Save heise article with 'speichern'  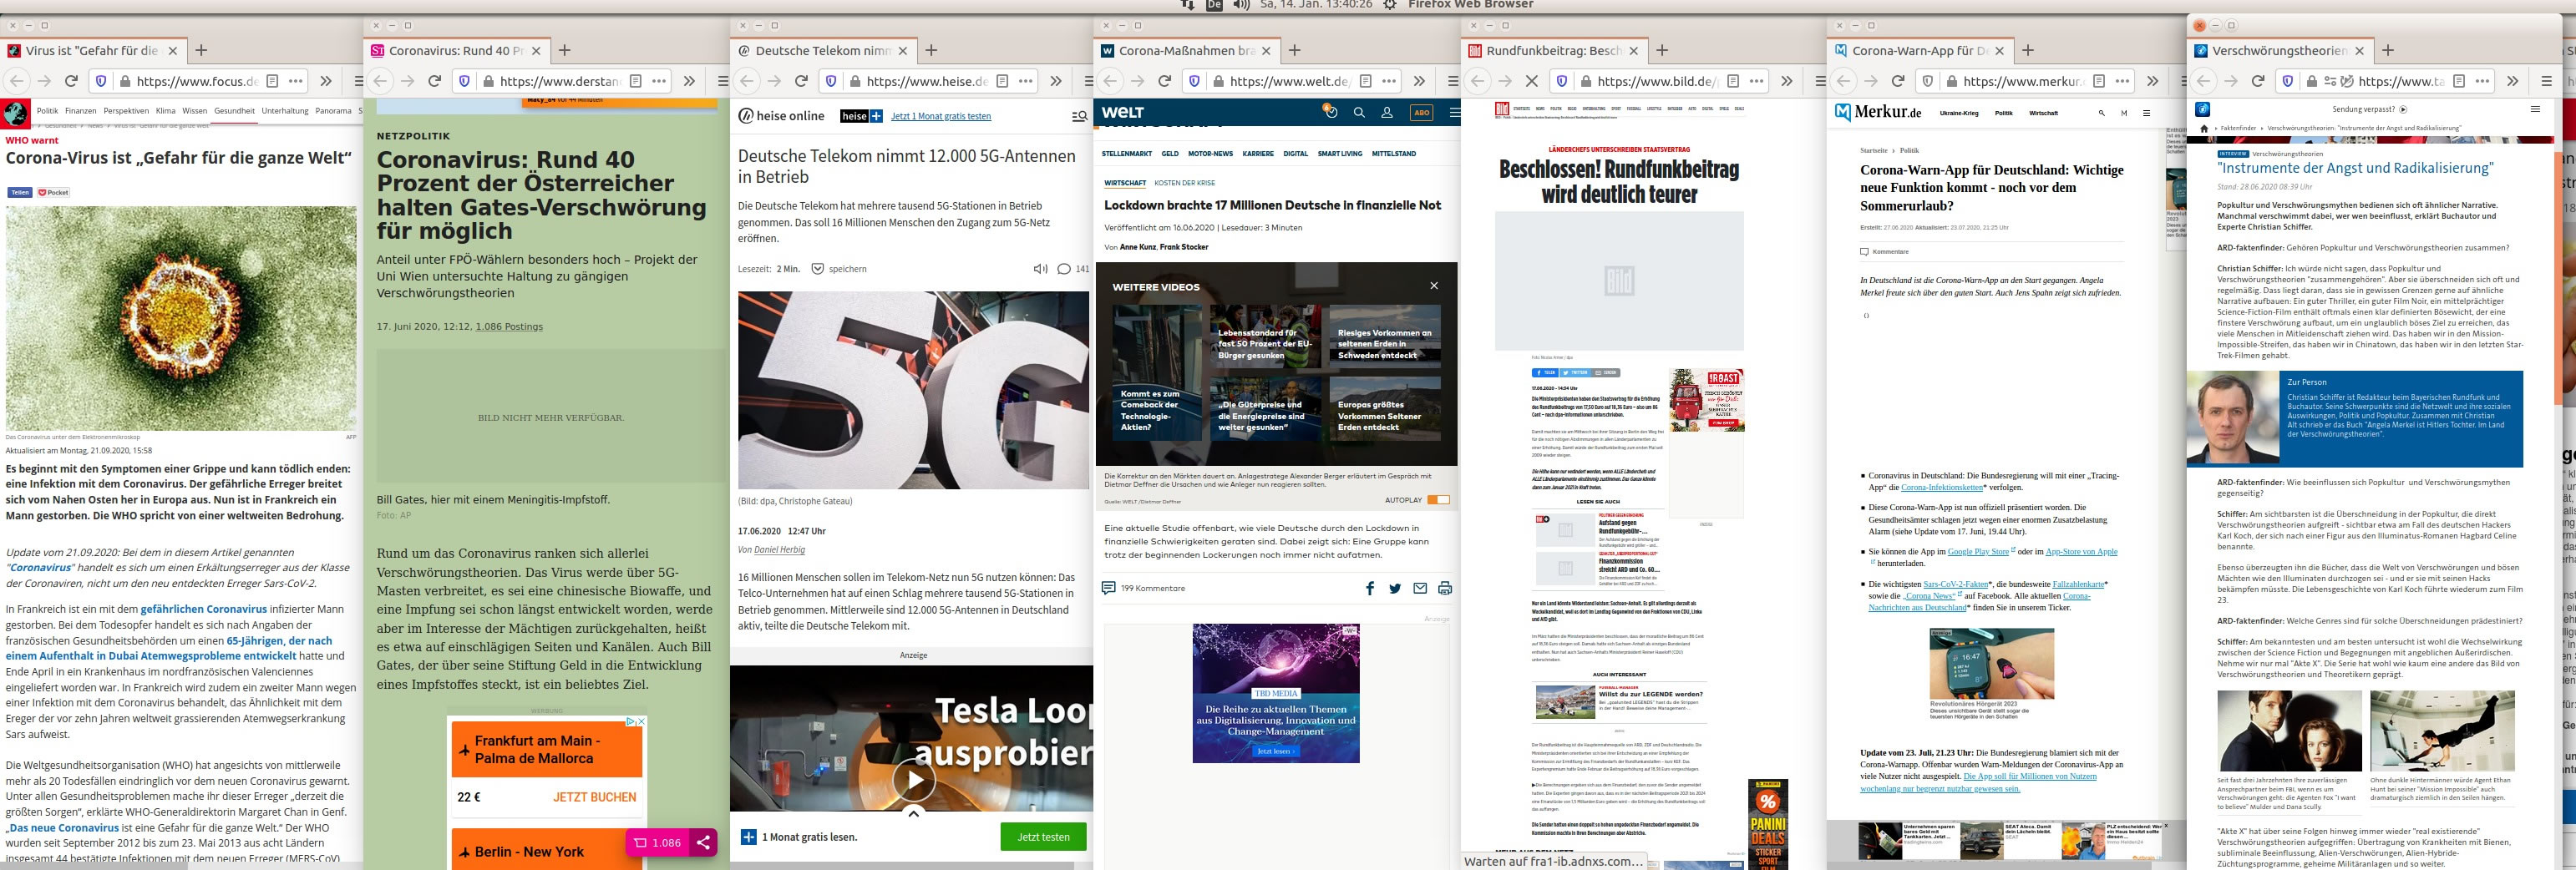[x=839, y=269]
